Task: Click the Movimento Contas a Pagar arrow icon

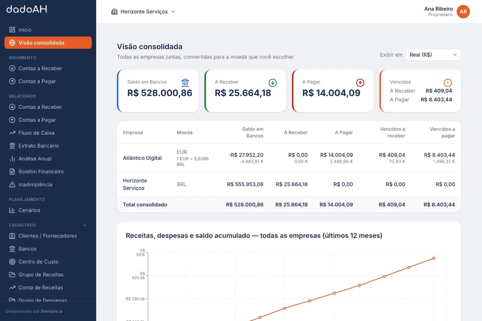Action: (x=12, y=81)
